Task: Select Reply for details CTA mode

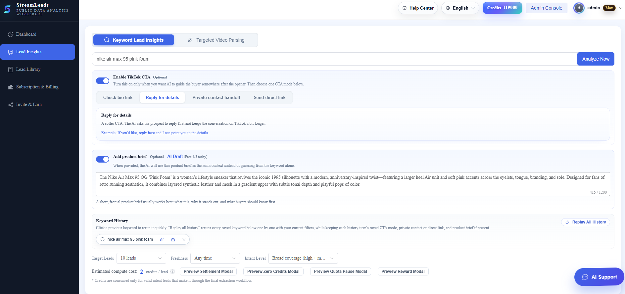Action: pos(162,97)
